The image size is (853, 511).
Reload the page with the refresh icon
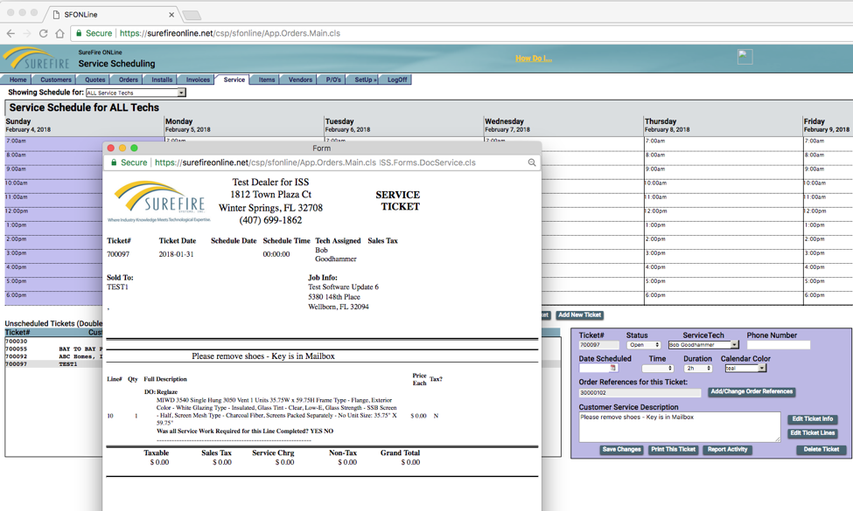click(x=43, y=34)
